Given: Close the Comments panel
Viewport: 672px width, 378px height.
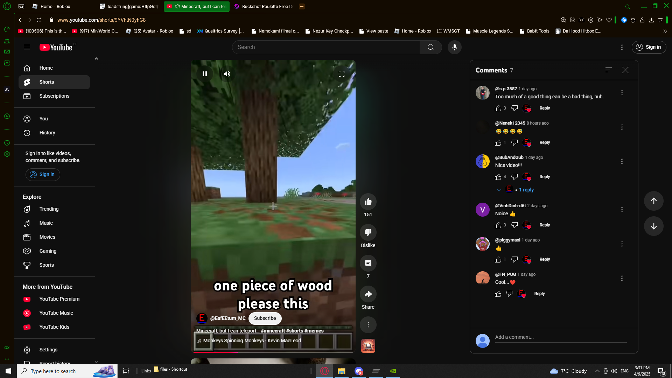Looking at the screenshot, I should pyautogui.click(x=625, y=70).
